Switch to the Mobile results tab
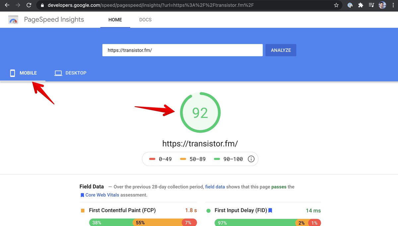 (x=23, y=73)
